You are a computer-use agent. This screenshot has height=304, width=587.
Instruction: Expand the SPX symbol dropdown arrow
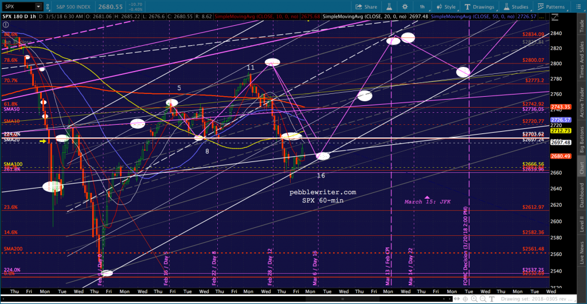(x=38, y=7)
